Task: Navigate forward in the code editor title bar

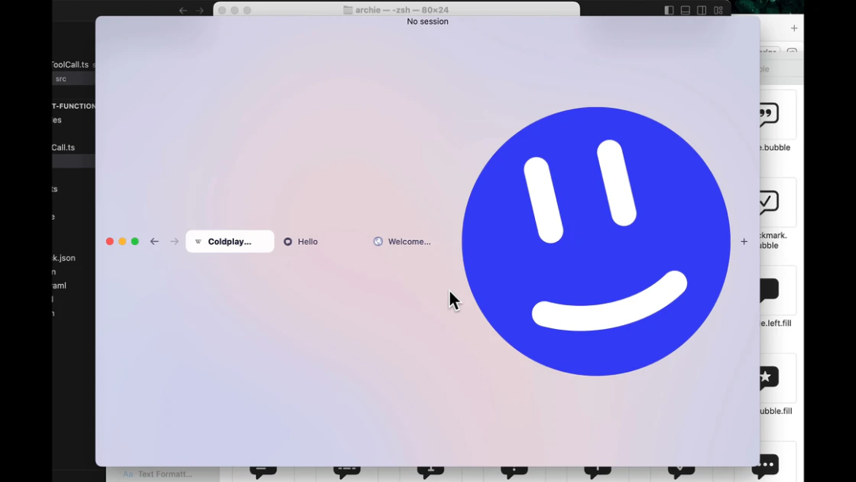Action: pos(200,10)
